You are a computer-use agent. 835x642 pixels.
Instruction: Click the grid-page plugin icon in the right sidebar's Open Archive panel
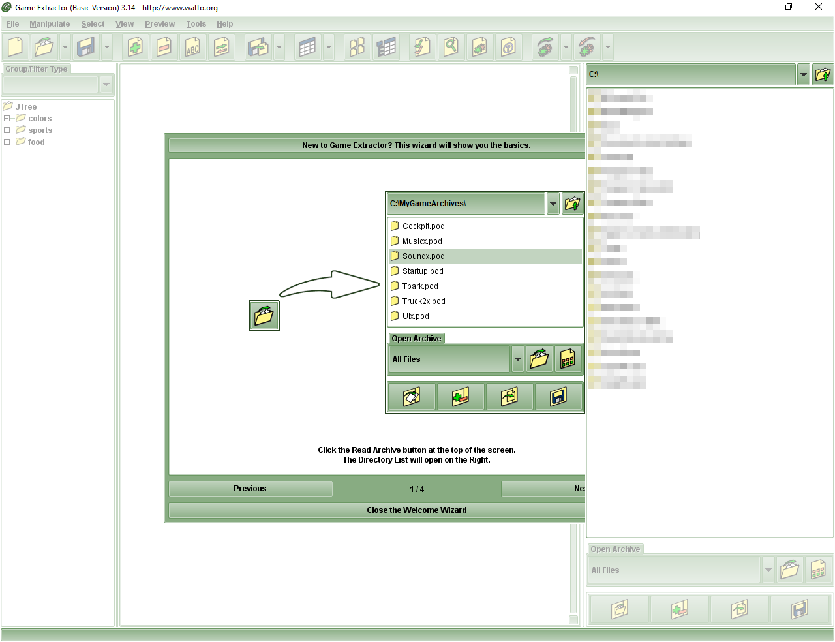(819, 570)
